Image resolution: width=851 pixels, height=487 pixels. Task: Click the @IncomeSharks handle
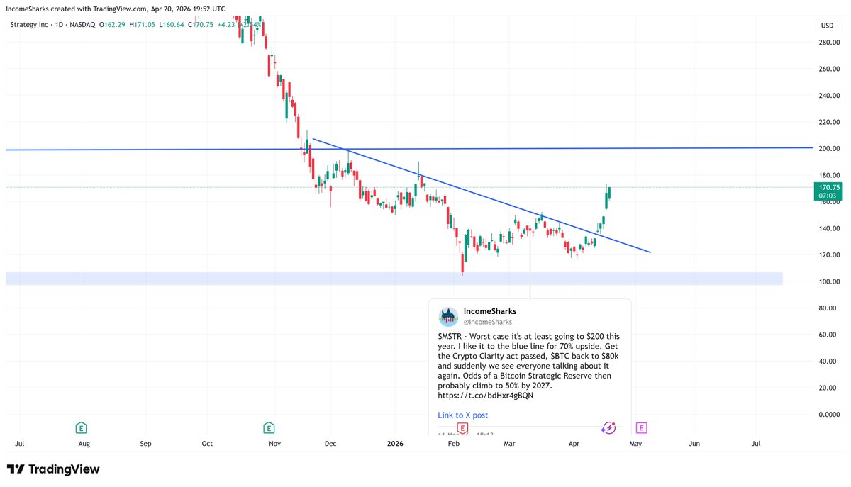(487, 322)
